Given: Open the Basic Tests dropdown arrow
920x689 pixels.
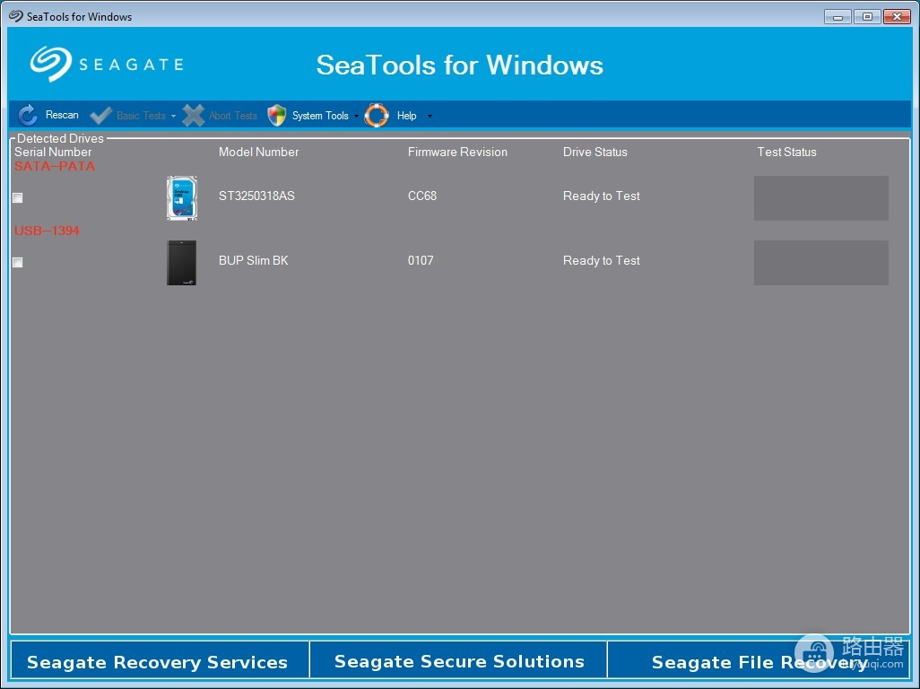Looking at the screenshot, I should click(x=173, y=117).
